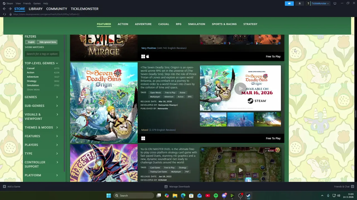Image resolution: width=357 pixels, height=200 pixels.
Task: Click Show More under top-level genres
Action: (33, 90)
